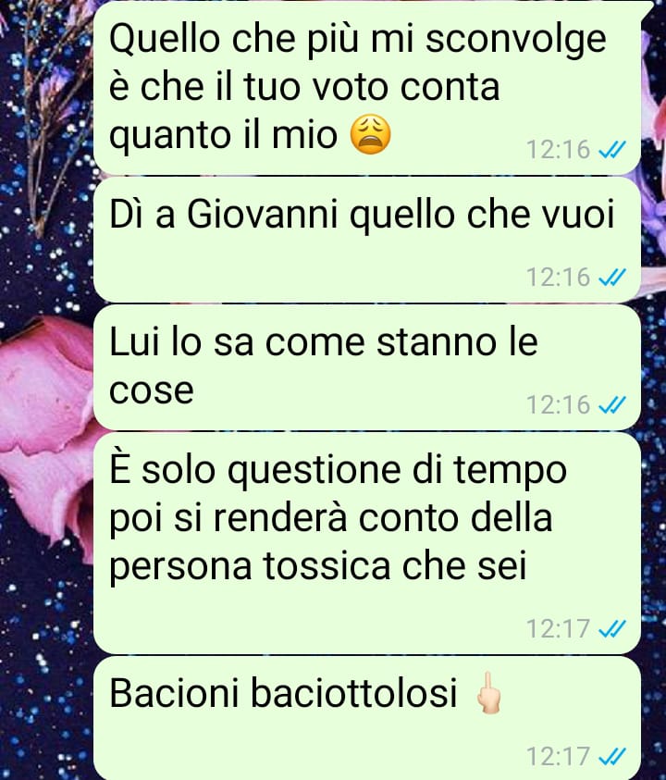This screenshot has height=780, width=666.
Task: Click the weary face emoji
Action: click(371, 135)
